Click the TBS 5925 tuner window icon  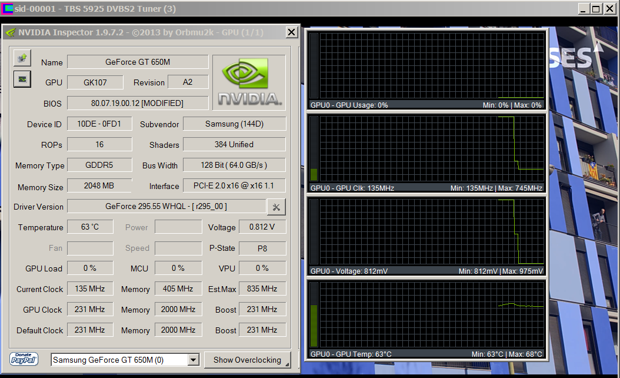(7, 9)
